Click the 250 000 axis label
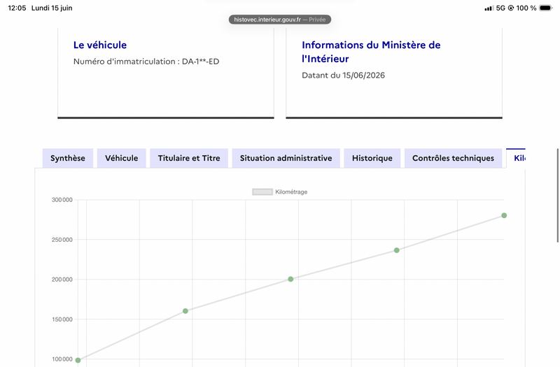The width and height of the screenshot is (560, 367). (x=62, y=240)
